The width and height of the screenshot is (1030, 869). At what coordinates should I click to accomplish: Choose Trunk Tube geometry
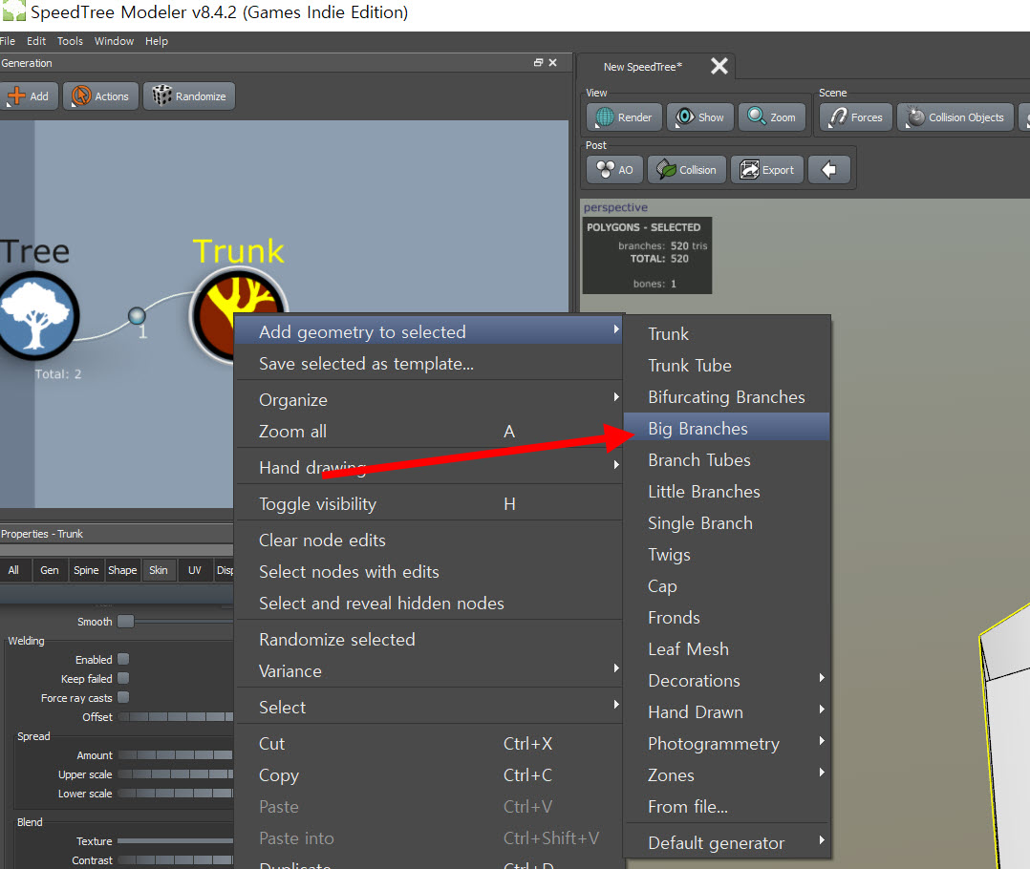click(x=726, y=366)
